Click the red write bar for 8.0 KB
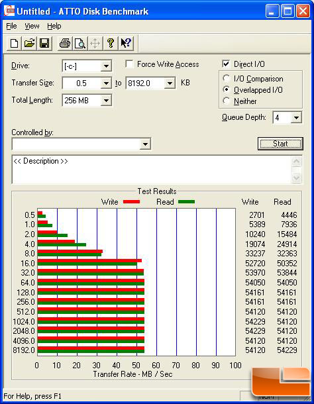This screenshot has width=314, height=404. 70,251
